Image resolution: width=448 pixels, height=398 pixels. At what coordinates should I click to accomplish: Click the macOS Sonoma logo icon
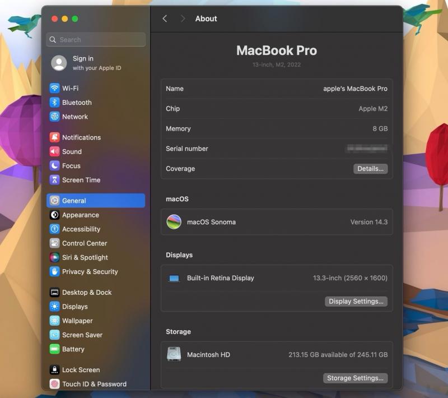[x=174, y=222]
